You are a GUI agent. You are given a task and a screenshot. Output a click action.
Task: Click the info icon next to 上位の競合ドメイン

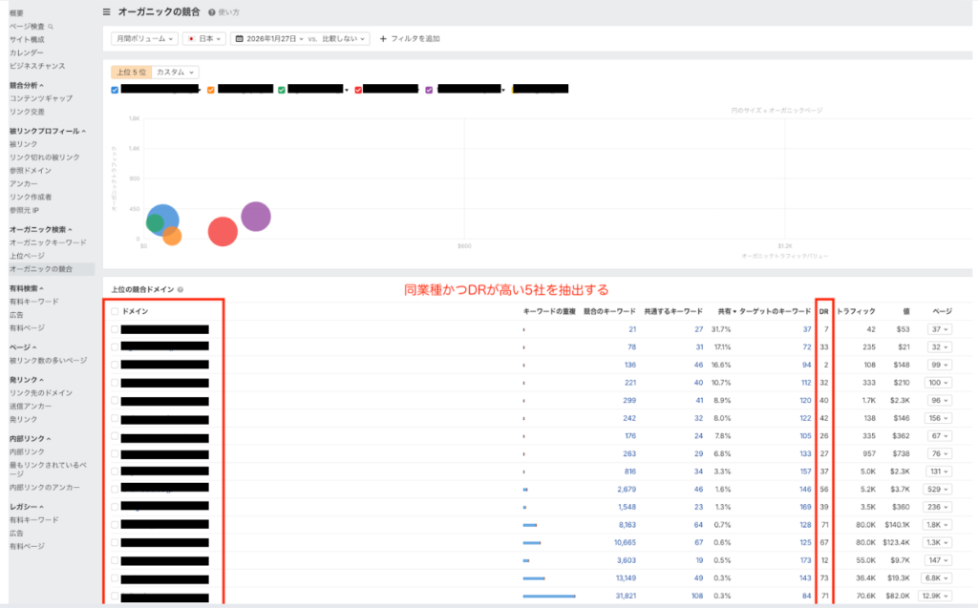tap(181, 289)
